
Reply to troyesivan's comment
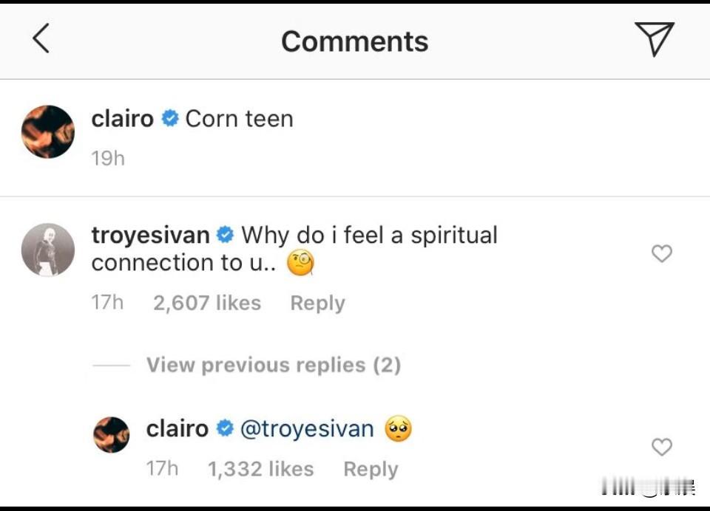317,303
